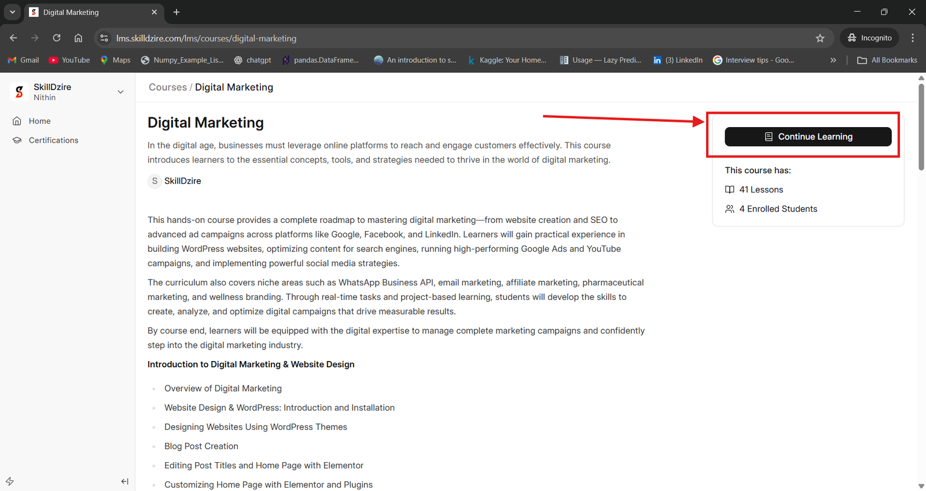
Task: Click the Continue Learning button
Action: coord(807,137)
